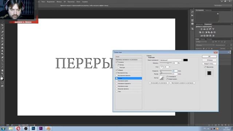Switch to the Каналы tab
The image size is (233, 131).
[x=203, y=39]
